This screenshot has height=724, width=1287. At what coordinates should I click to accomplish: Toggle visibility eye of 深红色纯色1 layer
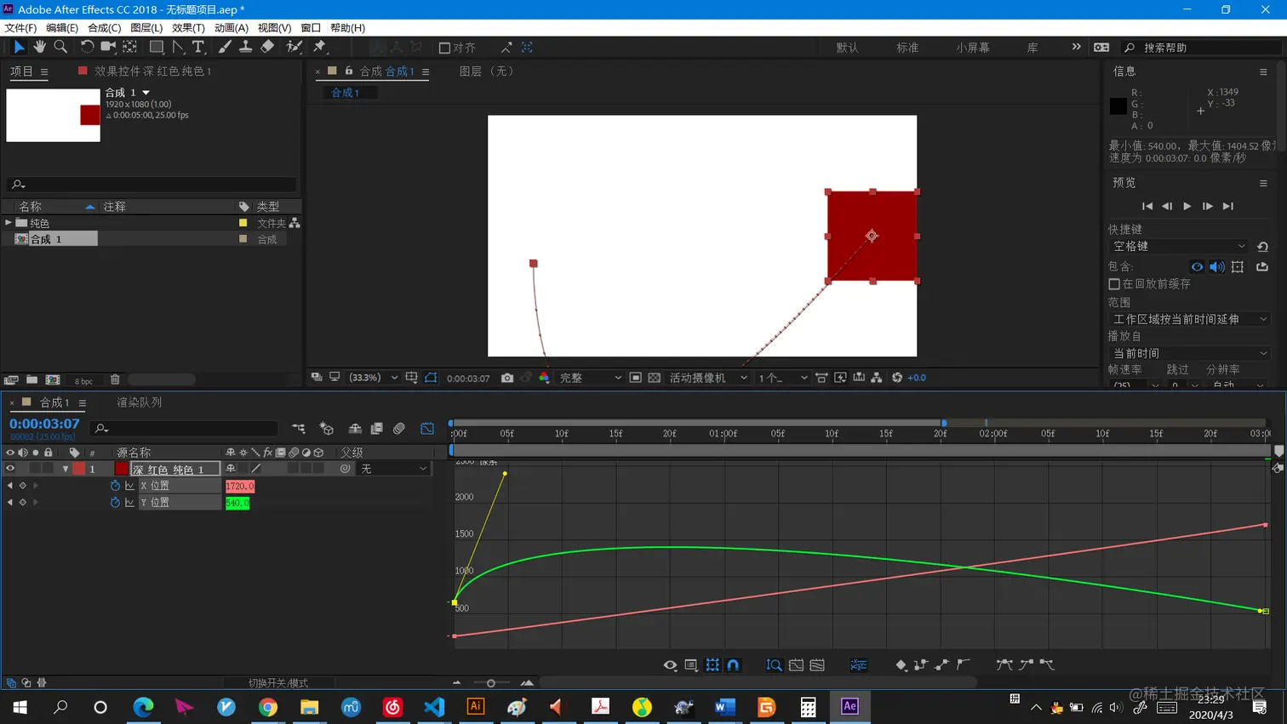tap(10, 469)
